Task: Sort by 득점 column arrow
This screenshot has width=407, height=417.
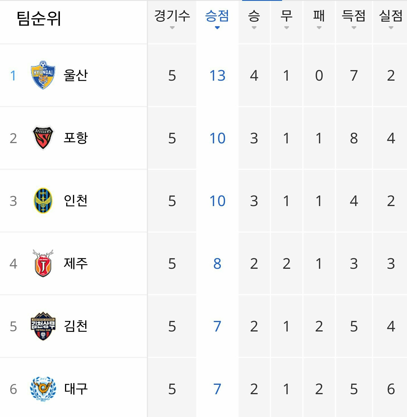Action: [354, 28]
